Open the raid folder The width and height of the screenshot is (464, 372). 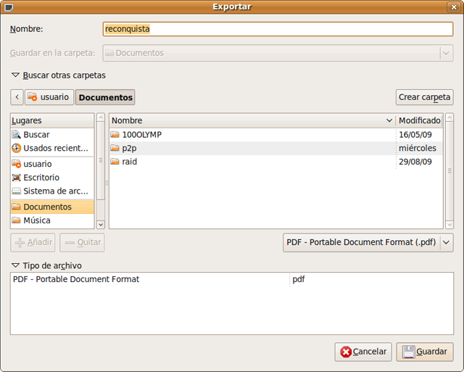point(129,162)
